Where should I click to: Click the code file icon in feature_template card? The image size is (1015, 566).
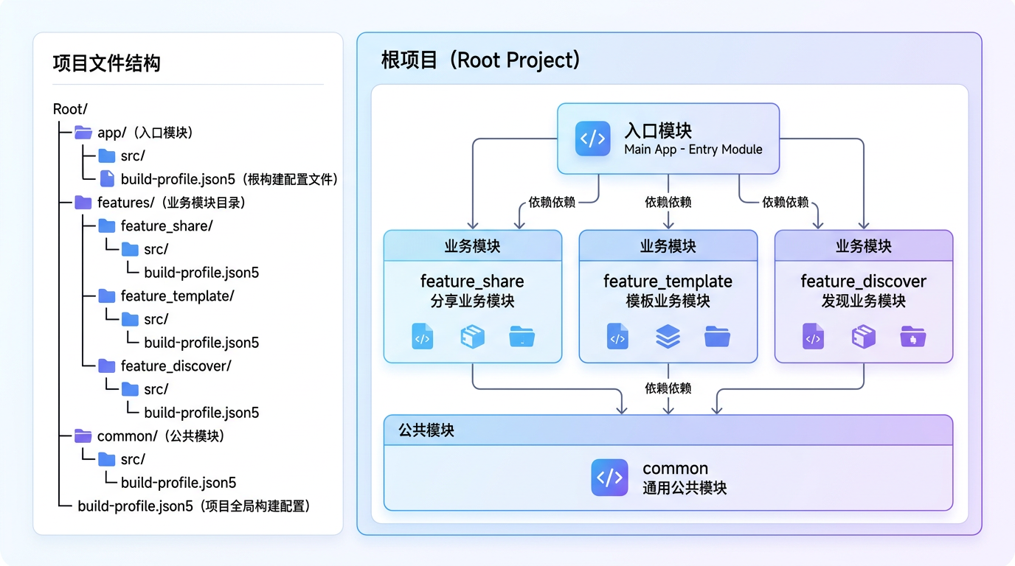pos(617,338)
